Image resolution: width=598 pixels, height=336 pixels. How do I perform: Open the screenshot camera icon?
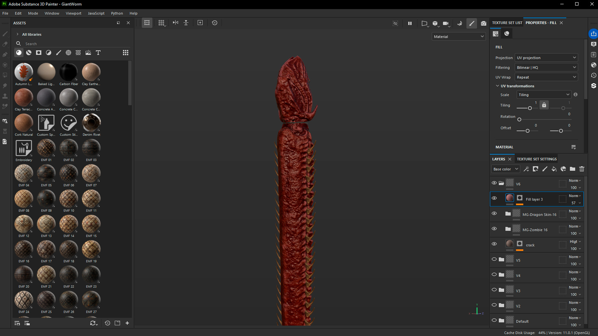click(483, 23)
